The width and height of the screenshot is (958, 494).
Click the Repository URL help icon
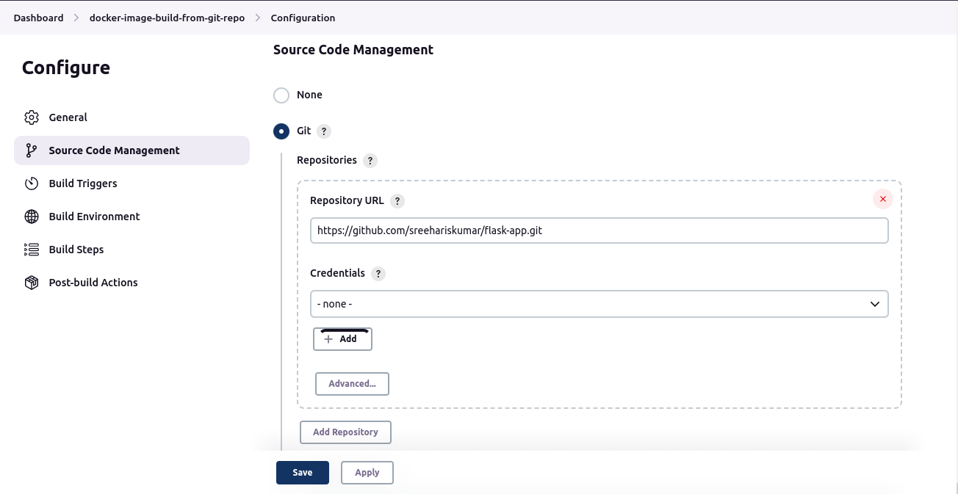[x=397, y=200]
